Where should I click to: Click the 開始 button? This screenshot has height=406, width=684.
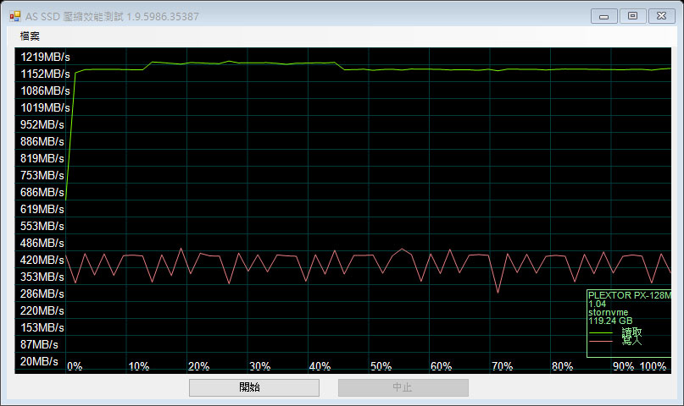click(254, 387)
